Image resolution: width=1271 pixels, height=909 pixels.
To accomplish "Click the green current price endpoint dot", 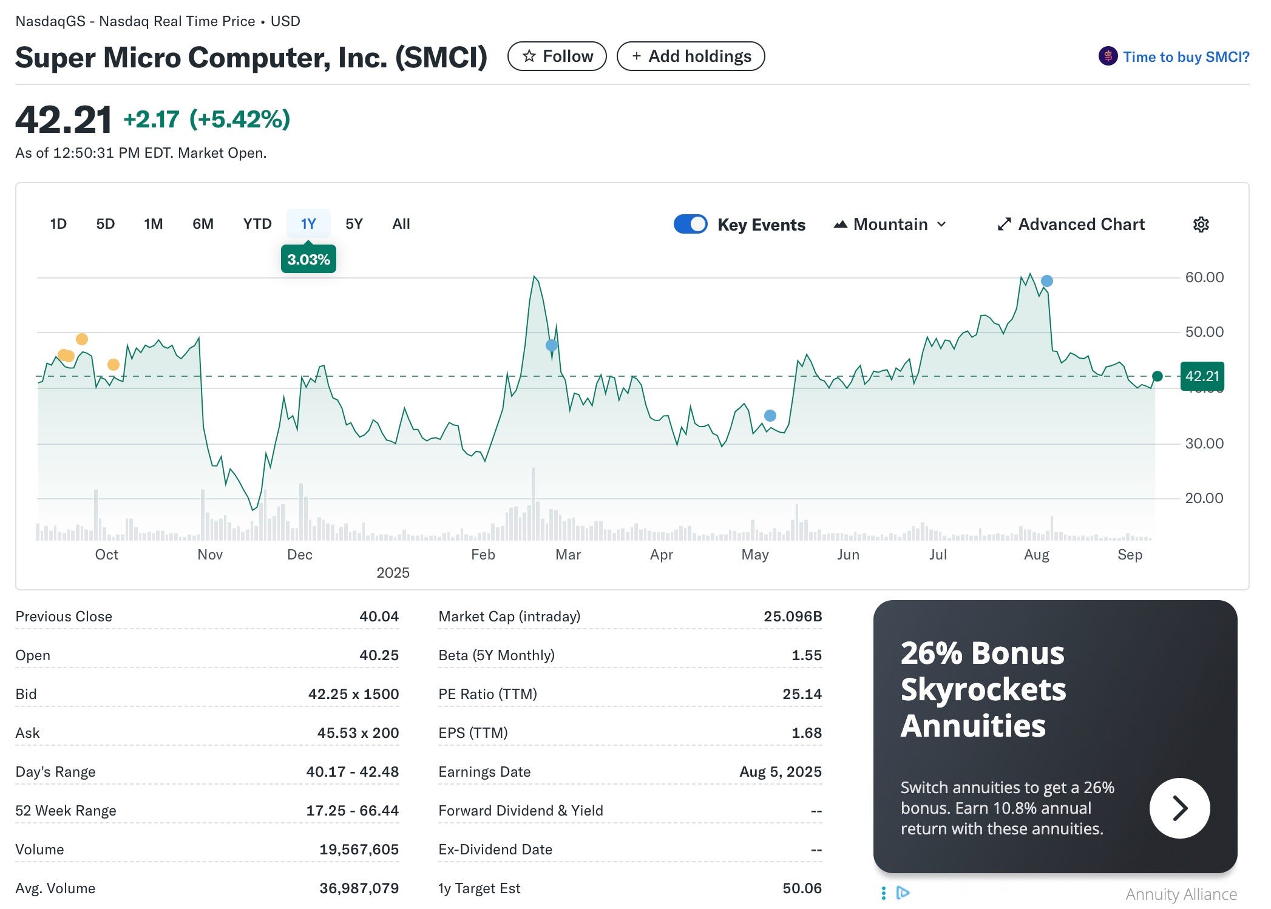I will 1157,376.
